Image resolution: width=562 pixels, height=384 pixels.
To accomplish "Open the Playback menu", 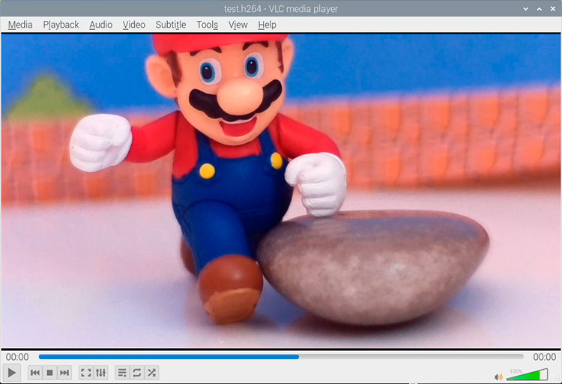I will click(61, 25).
